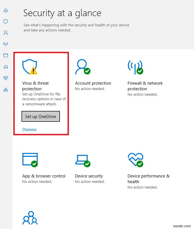Click the Family options people icon in sidebar
This screenshot has width=194, height=229.
coord(5,89)
